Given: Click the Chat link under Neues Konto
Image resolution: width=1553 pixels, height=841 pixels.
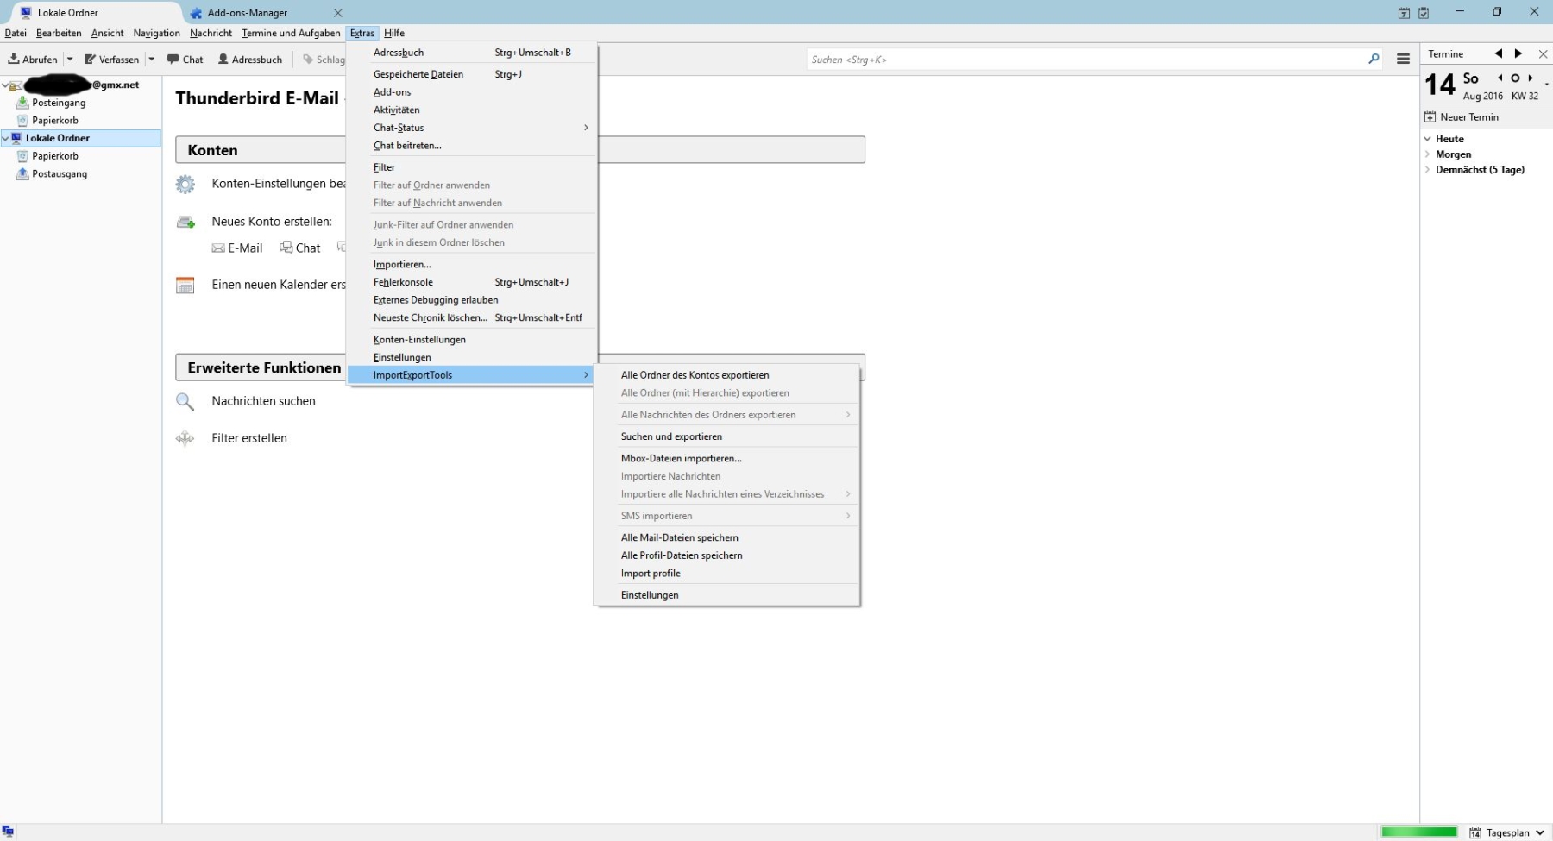Looking at the screenshot, I should pyautogui.click(x=300, y=248).
